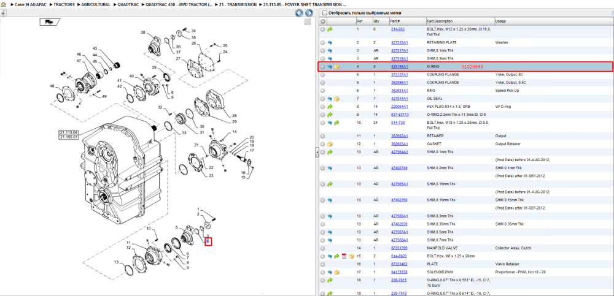Select callout 48 in the diagram
The image size is (614, 296).
tap(52, 86)
